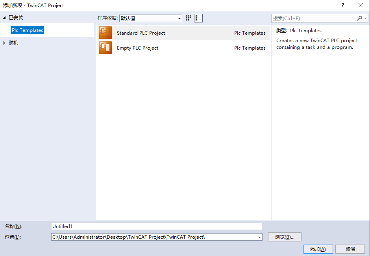This screenshot has width=370, height=256.
Task: Open the search options dropdown arrow
Action: [365, 18]
